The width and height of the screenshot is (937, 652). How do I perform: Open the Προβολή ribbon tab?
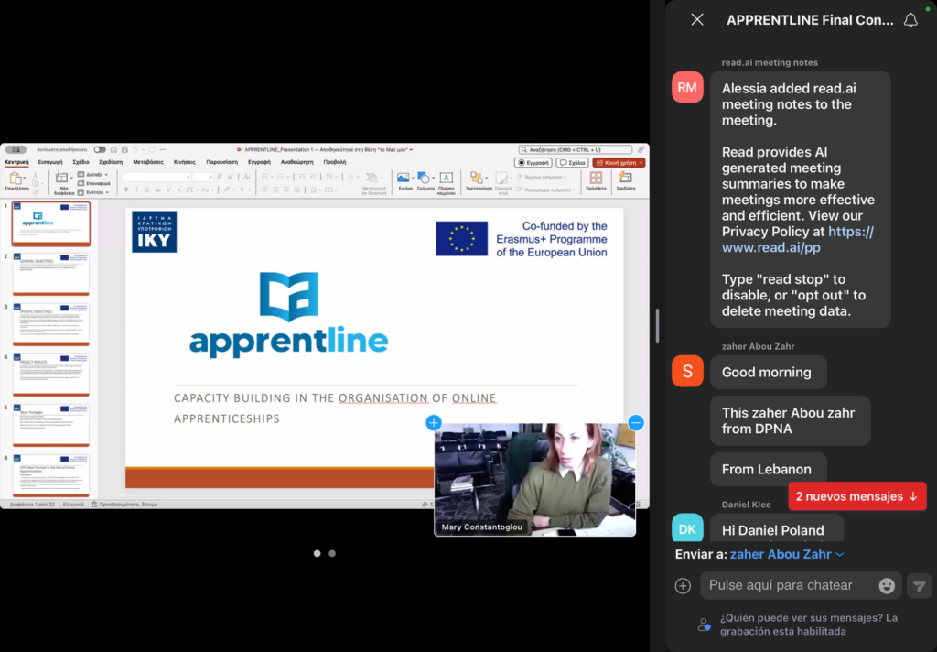pyautogui.click(x=335, y=162)
